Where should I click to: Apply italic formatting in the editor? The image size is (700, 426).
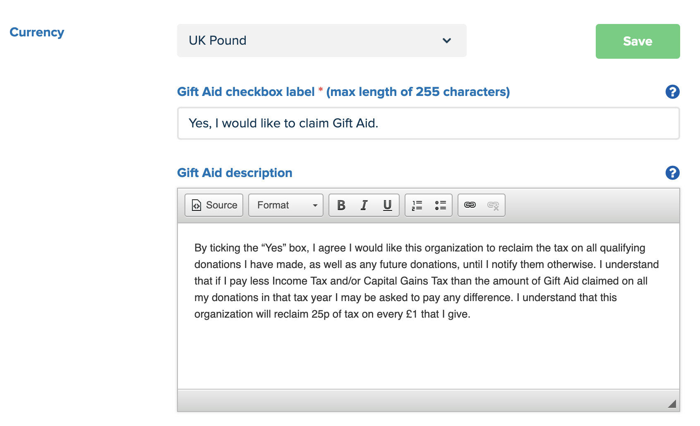pyautogui.click(x=364, y=205)
